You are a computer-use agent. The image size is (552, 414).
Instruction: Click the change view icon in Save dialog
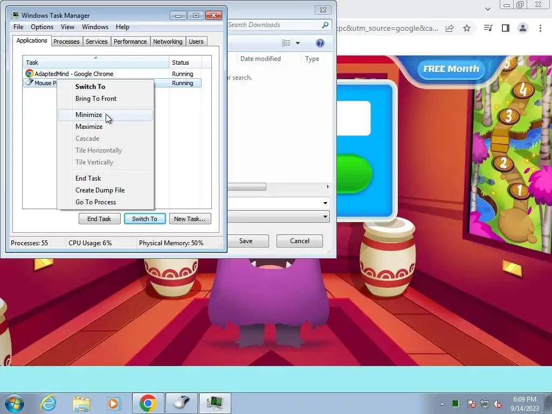click(x=286, y=43)
